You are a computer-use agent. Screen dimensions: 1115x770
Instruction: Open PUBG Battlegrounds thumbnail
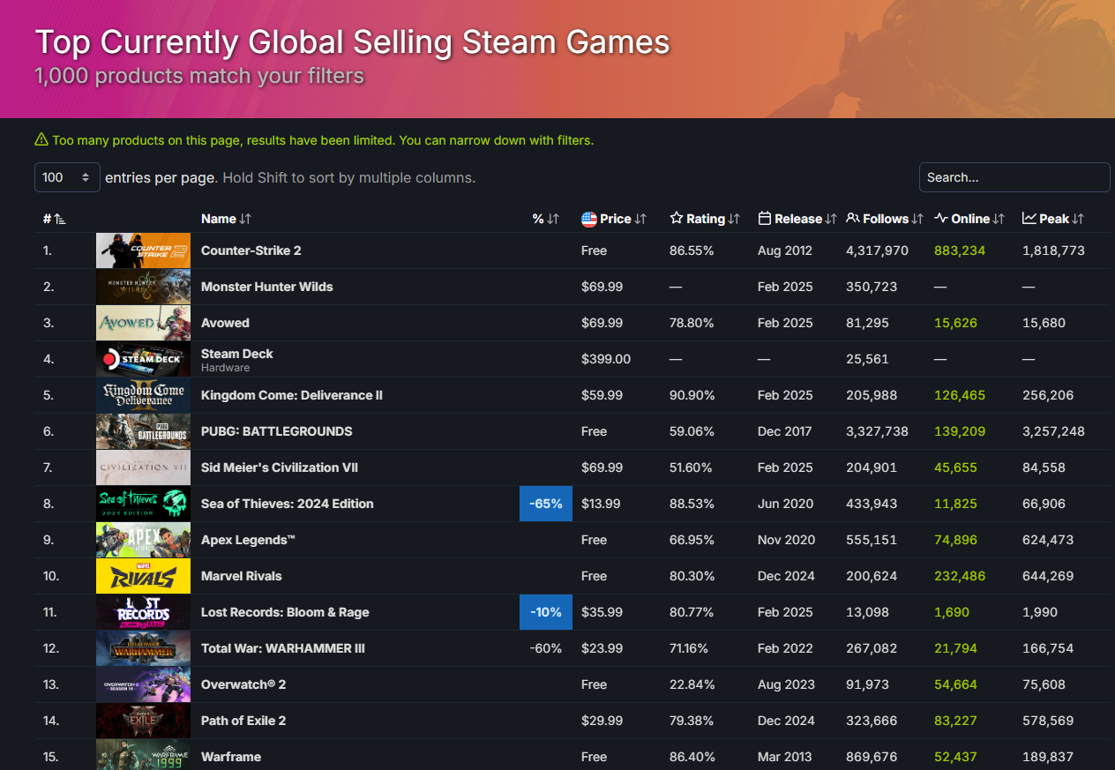click(143, 431)
